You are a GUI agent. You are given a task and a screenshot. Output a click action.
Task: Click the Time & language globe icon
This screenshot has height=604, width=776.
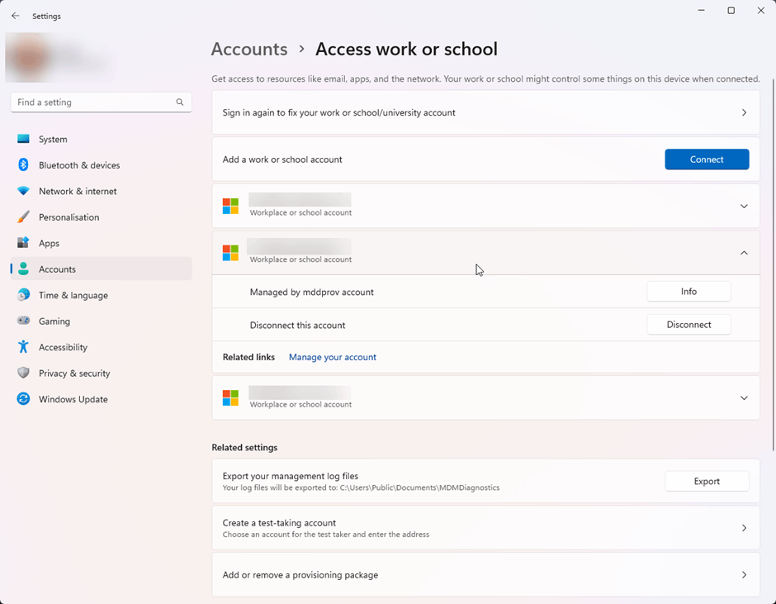[x=23, y=295]
